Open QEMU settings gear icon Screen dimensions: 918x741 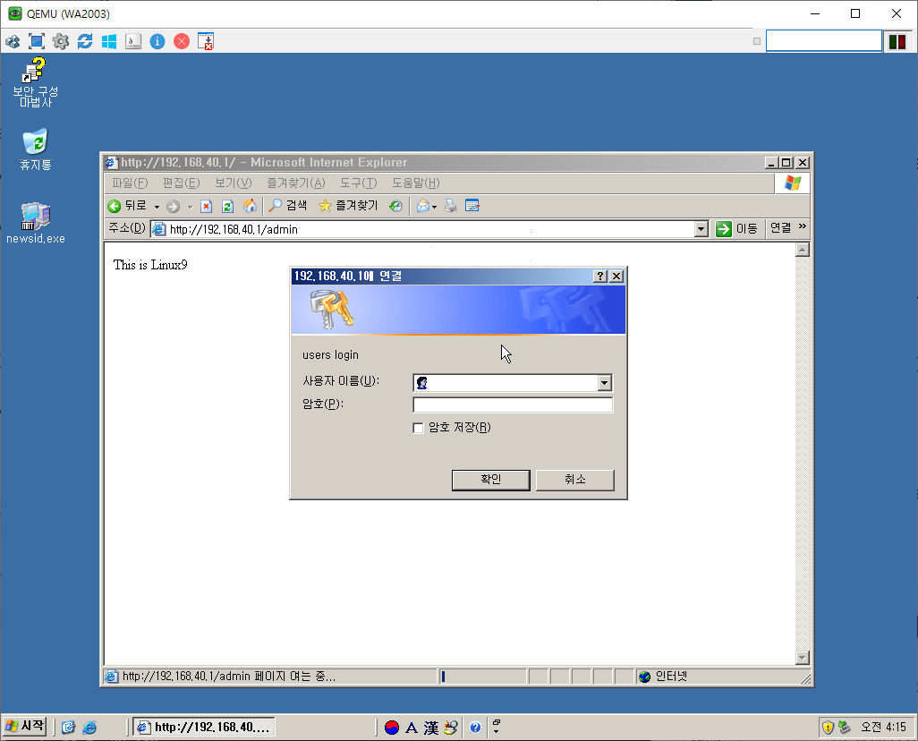tap(61, 41)
